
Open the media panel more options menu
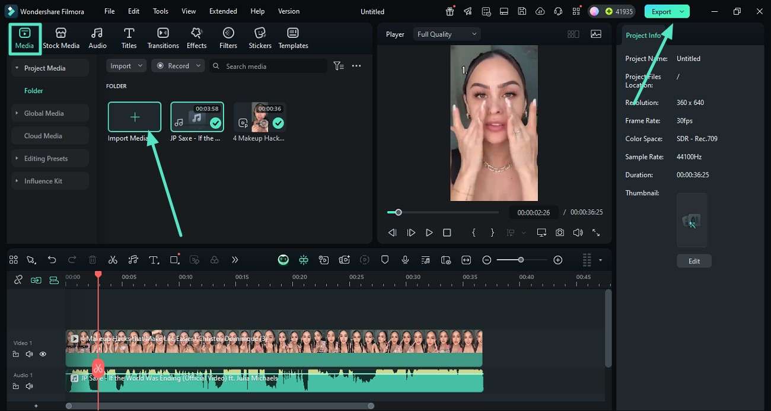(x=356, y=66)
